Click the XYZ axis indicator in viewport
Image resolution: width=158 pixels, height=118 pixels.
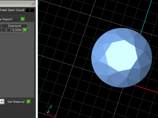[52, 111]
